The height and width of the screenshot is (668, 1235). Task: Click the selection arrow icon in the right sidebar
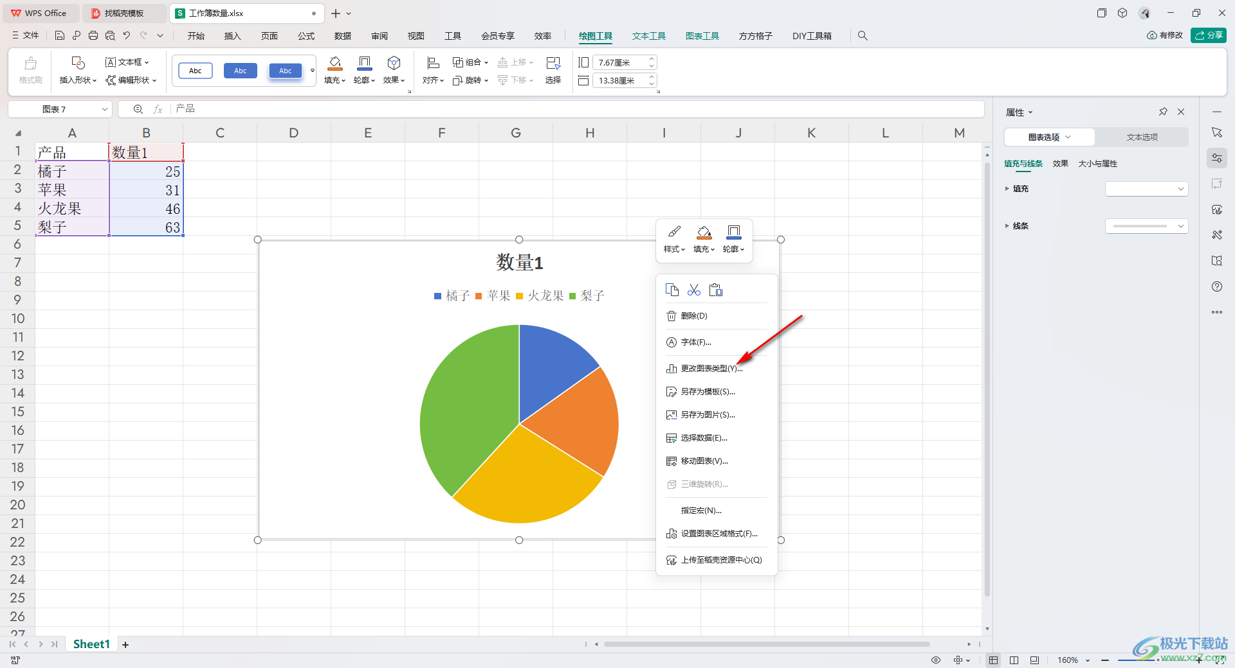click(1217, 132)
